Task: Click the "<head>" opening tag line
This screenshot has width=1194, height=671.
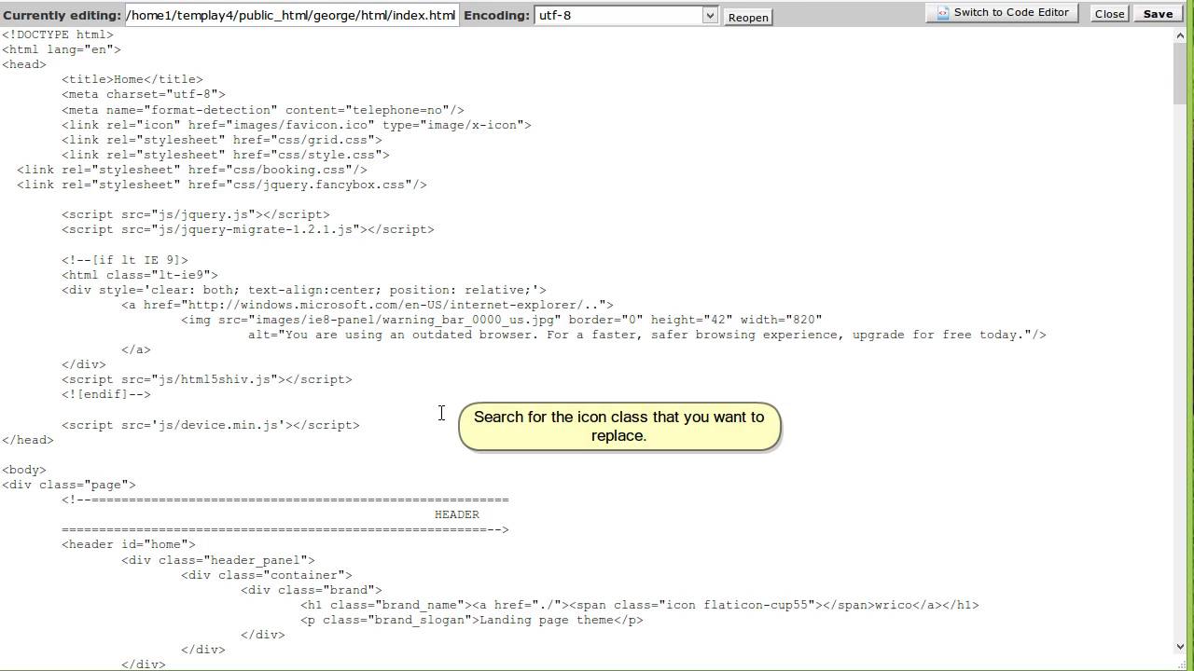Action: click(24, 64)
